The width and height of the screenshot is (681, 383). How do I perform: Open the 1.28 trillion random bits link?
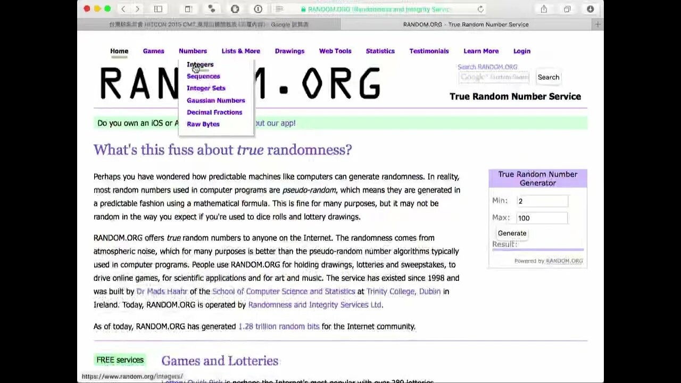[279, 326]
